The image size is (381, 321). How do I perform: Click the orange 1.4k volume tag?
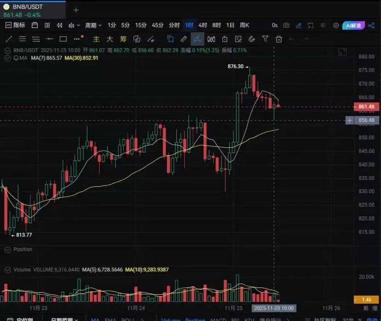tap(366, 299)
